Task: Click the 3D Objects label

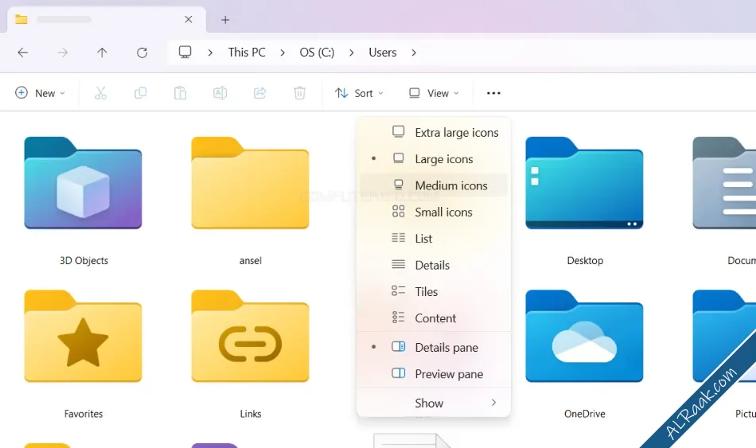Action: [x=84, y=260]
